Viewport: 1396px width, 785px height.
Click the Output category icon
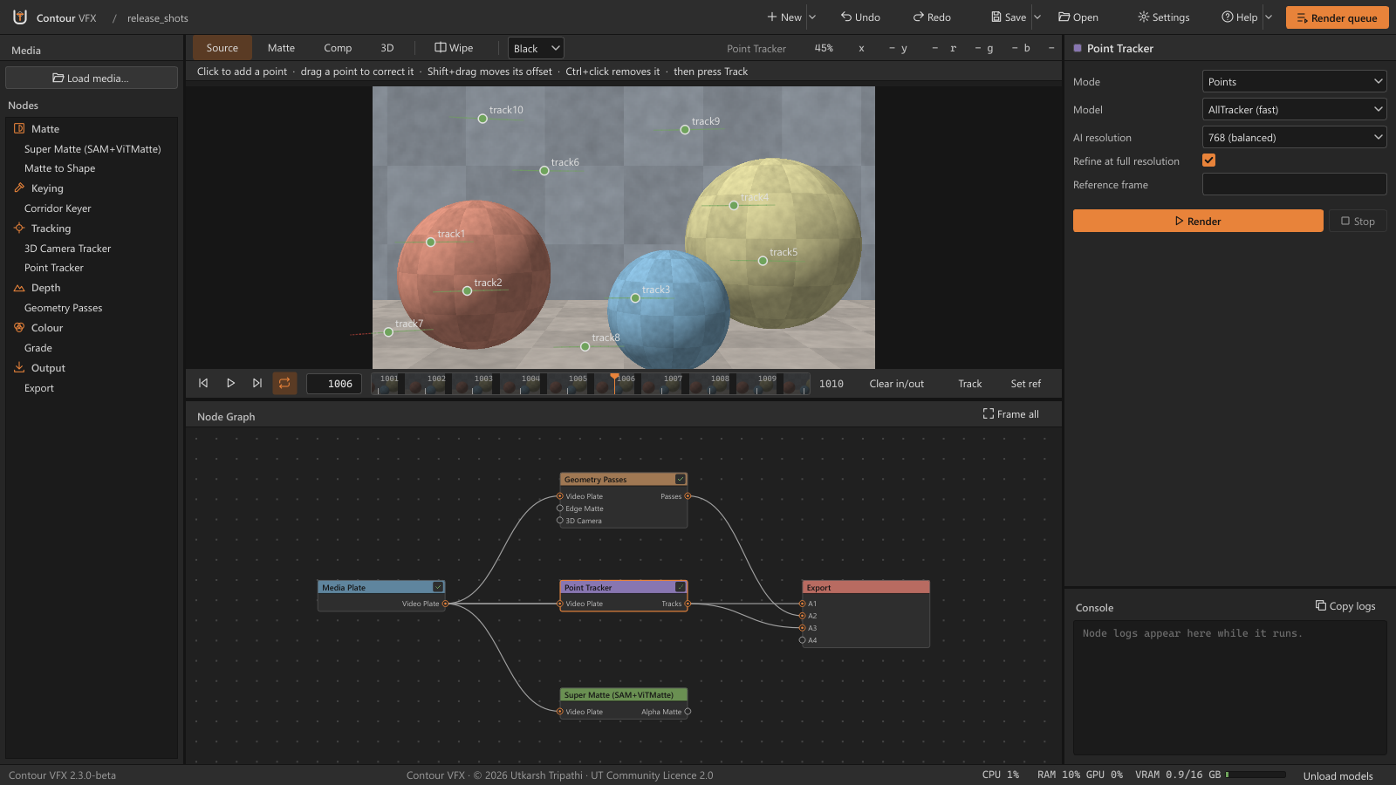[x=19, y=367]
